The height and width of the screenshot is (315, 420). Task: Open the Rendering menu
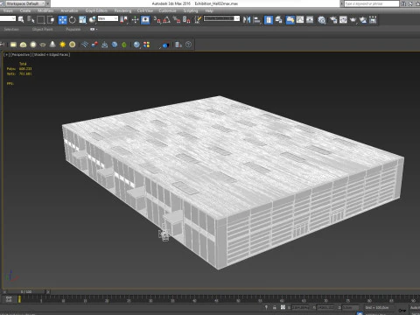click(x=122, y=10)
